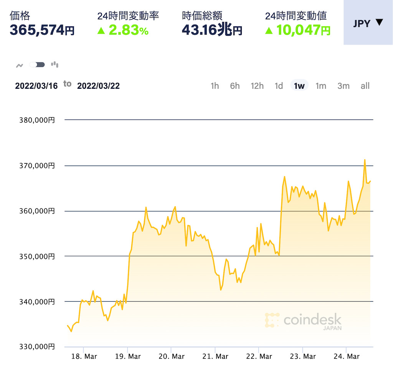The width and height of the screenshot is (393, 387).
Task: Switch to the 1d time range
Action: click(279, 86)
